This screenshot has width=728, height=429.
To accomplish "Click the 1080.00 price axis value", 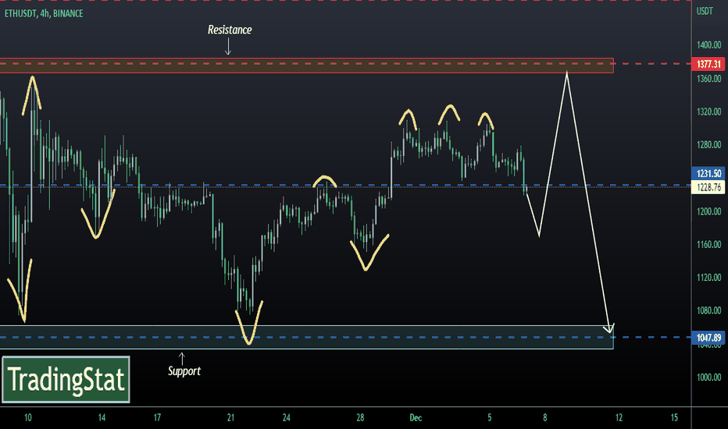I will pos(708,310).
